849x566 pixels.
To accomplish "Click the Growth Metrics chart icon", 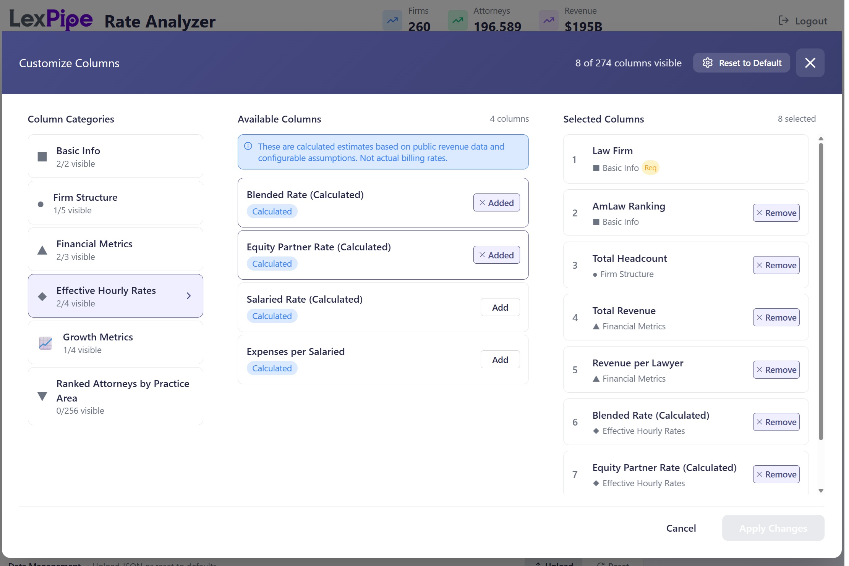I will click(45, 343).
